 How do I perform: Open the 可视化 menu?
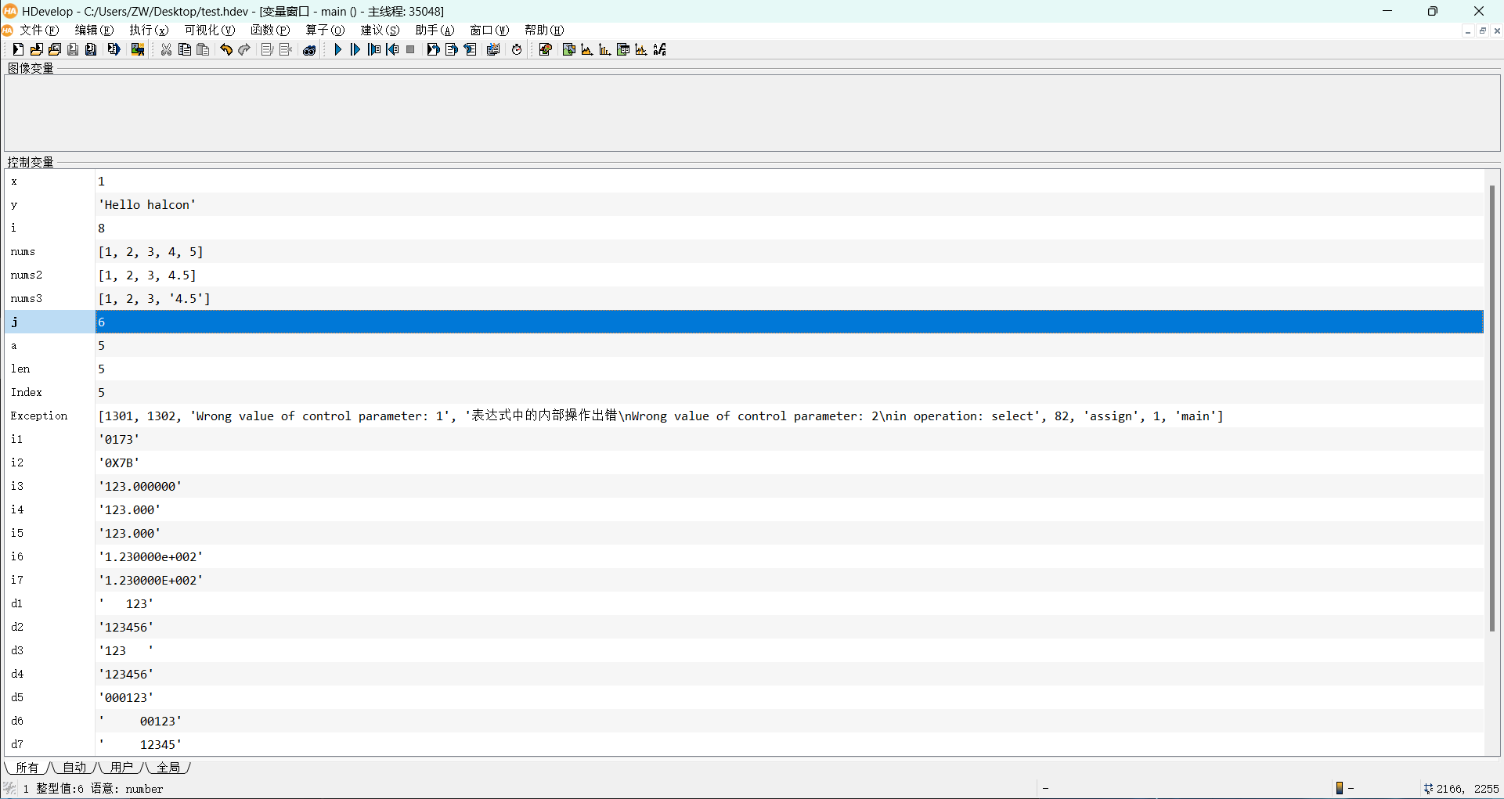209,30
